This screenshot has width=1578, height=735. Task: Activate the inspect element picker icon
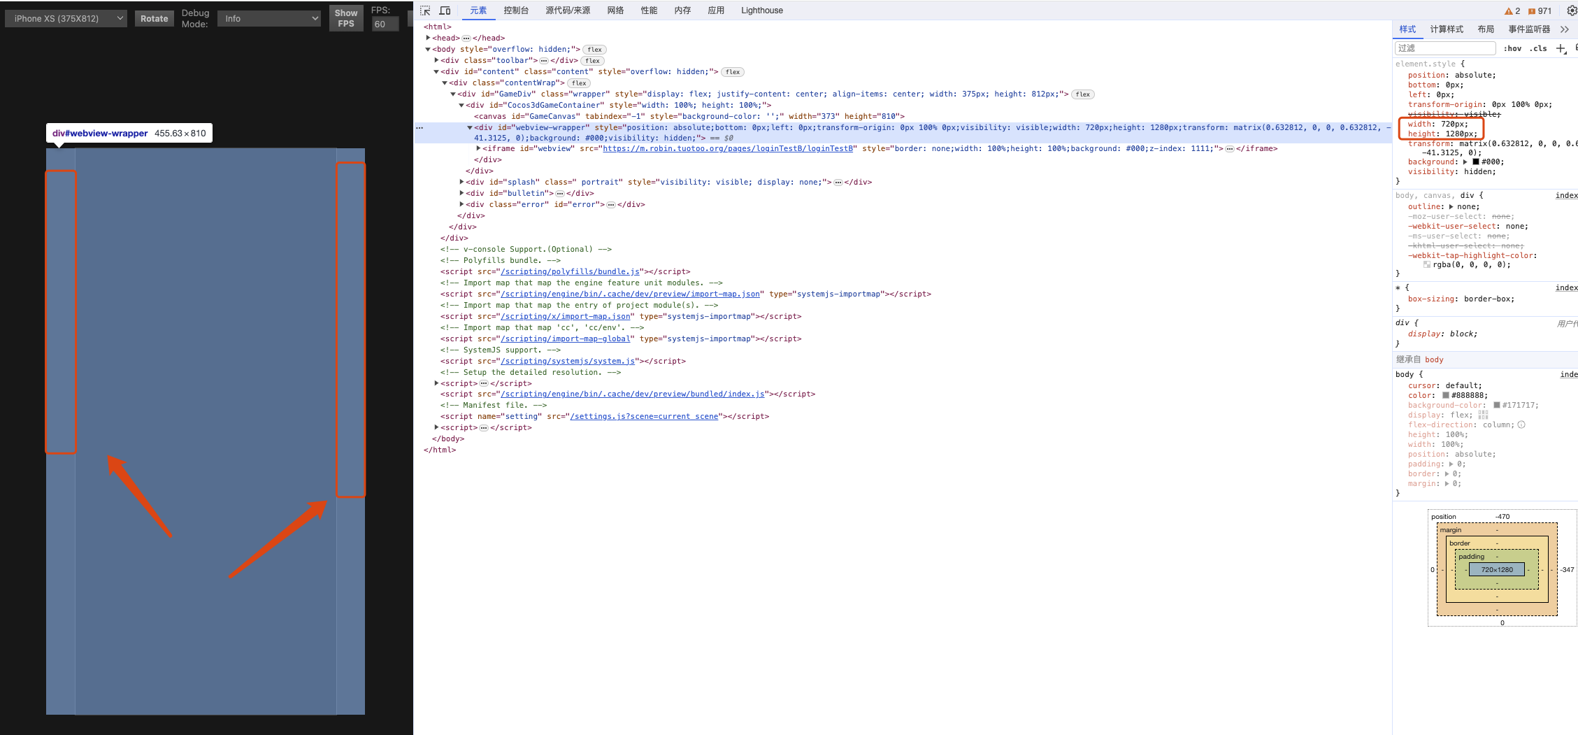[425, 10]
